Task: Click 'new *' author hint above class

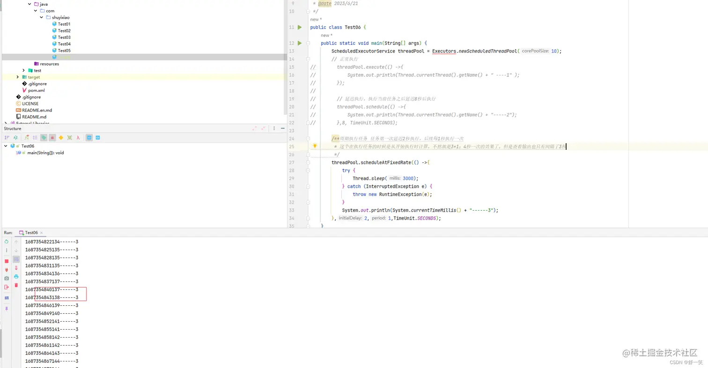Action: pos(316,19)
